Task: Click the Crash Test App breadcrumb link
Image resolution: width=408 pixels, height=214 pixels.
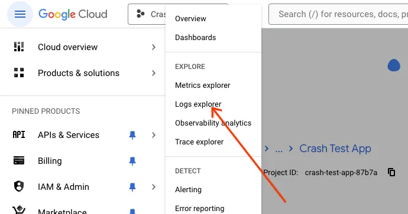Action: [335, 149]
